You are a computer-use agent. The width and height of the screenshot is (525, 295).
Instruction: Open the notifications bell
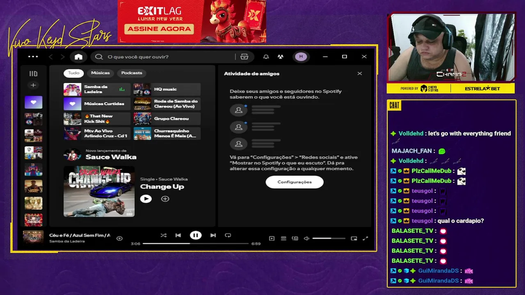tap(266, 57)
